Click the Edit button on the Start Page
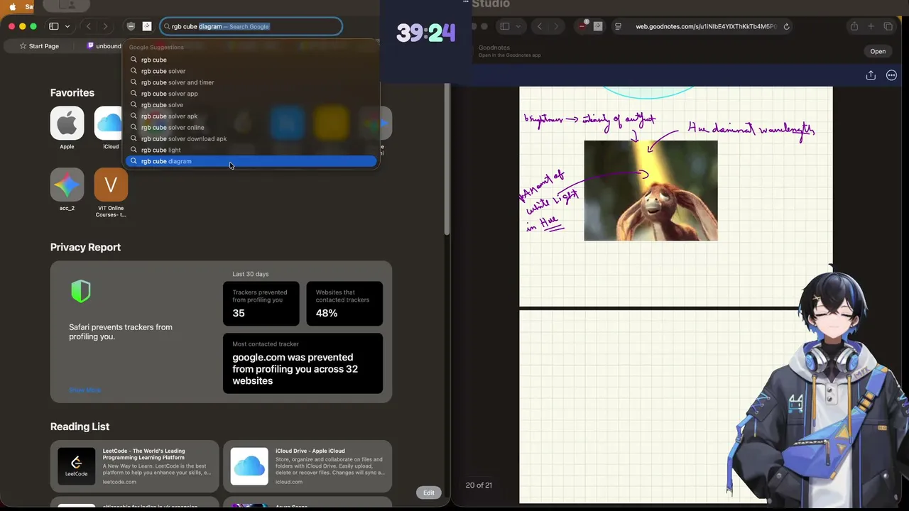This screenshot has height=511, width=909. 429,493
